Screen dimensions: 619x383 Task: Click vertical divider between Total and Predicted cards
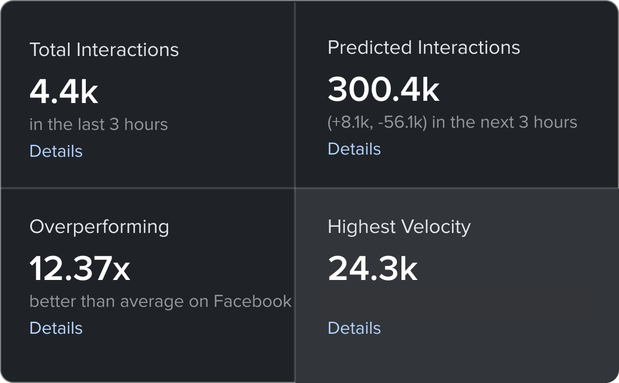[295, 95]
